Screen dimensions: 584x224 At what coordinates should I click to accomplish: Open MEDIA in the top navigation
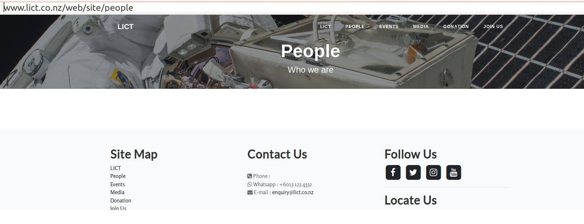[421, 27]
